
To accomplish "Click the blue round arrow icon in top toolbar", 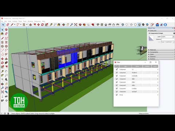I will coord(165,25).
